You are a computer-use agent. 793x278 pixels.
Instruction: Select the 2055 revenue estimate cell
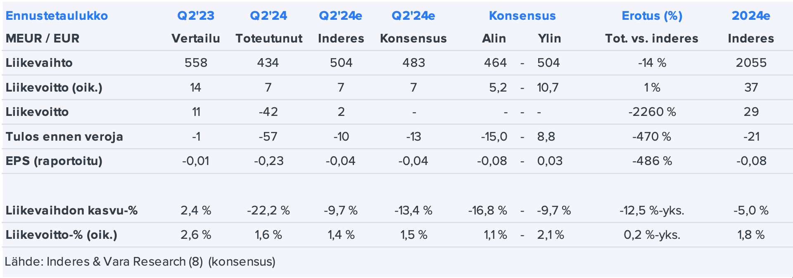[x=751, y=63]
